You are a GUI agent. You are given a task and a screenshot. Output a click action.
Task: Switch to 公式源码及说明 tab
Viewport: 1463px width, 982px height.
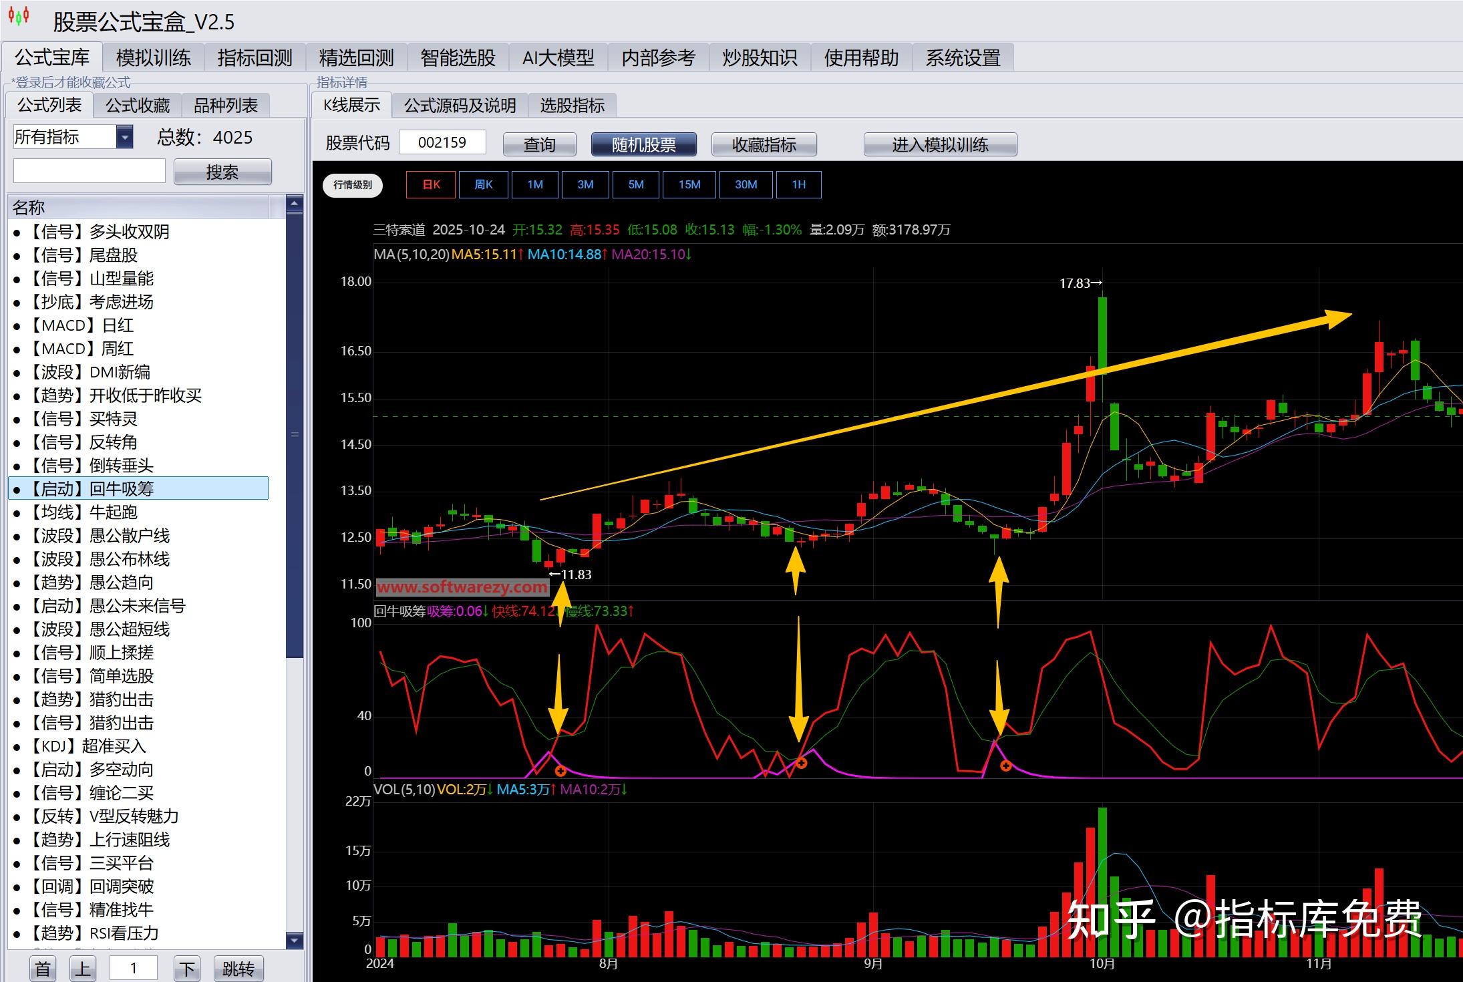tap(460, 106)
